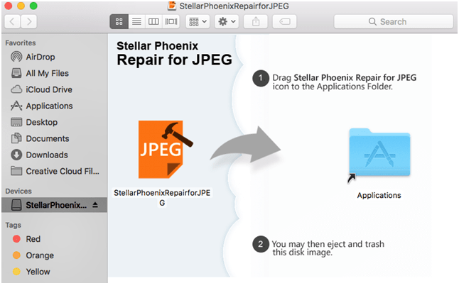Click the back navigation arrow
Viewport: 459px width, 283px height.
pos(12,22)
